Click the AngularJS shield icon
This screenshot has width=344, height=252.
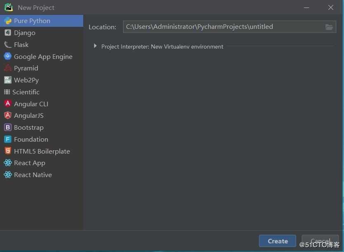8,115
